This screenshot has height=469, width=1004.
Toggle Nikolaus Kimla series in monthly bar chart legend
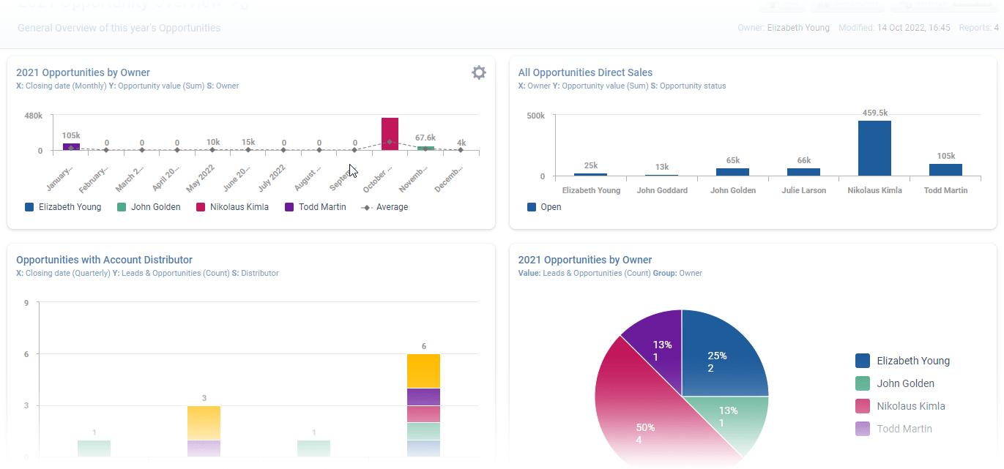pos(232,207)
